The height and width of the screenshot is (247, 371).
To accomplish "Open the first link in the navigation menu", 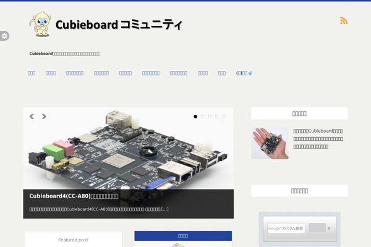I will 32,73.
